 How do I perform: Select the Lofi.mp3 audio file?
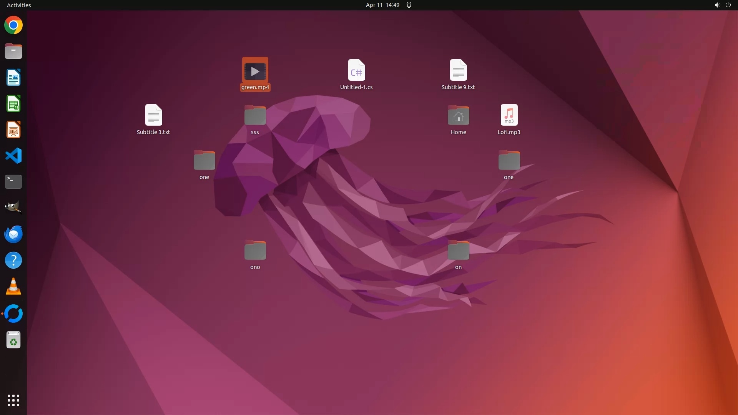(509, 115)
